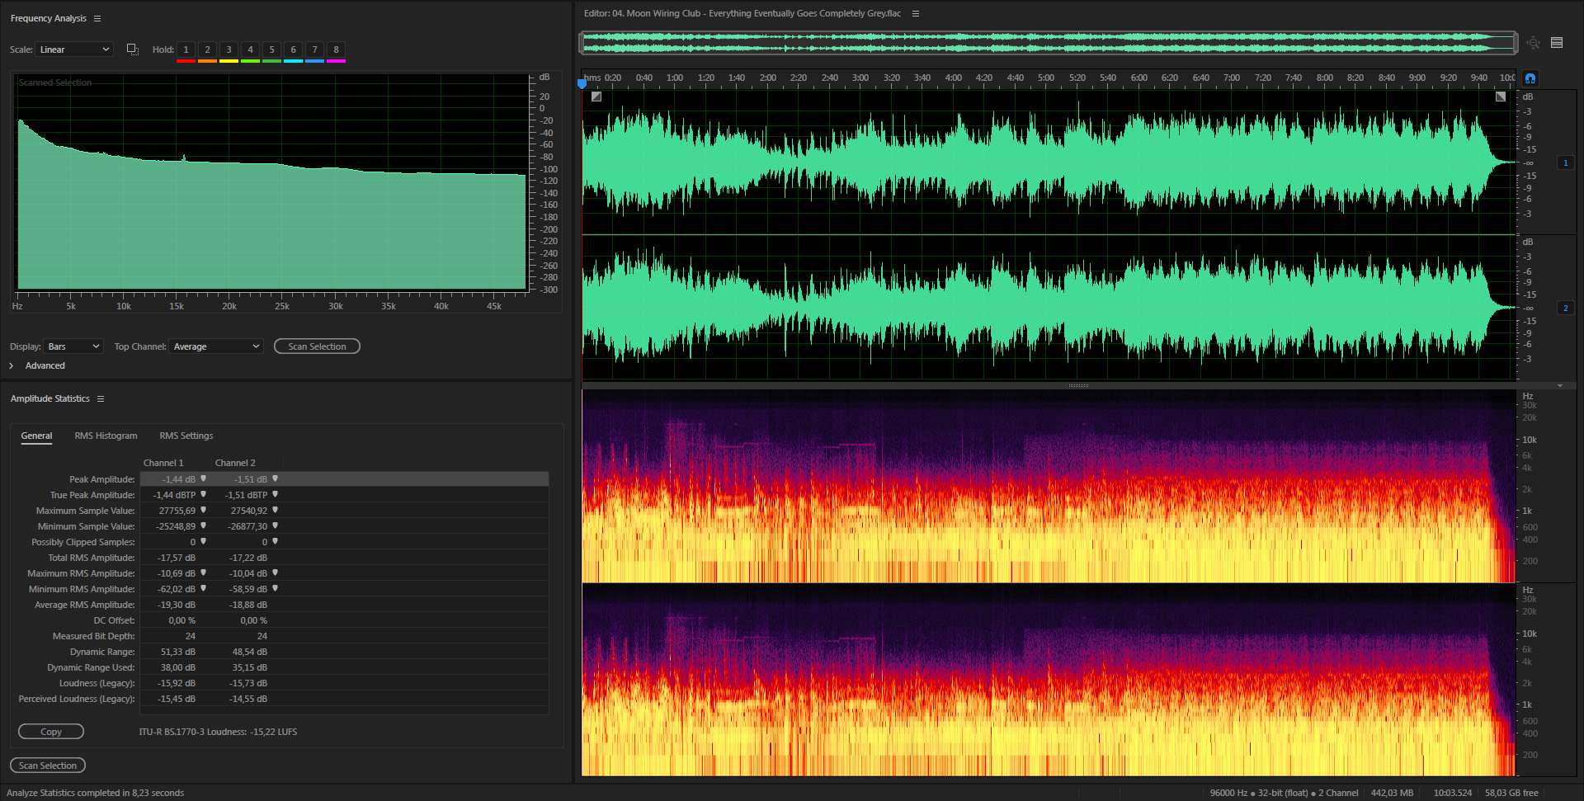Click the overview waveform navigator bar
The width and height of the screenshot is (1584, 801).
click(x=1049, y=42)
